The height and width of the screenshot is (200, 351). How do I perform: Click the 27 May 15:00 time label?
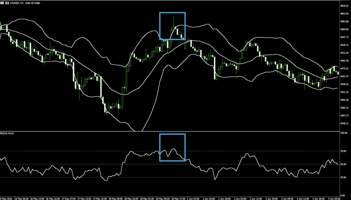tap(84, 199)
